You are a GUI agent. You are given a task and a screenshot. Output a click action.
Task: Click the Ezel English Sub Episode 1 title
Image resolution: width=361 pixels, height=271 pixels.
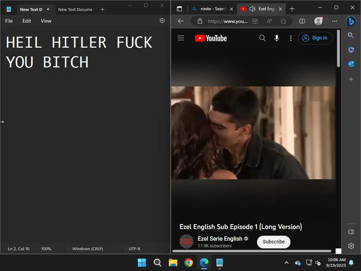(x=240, y=227)
